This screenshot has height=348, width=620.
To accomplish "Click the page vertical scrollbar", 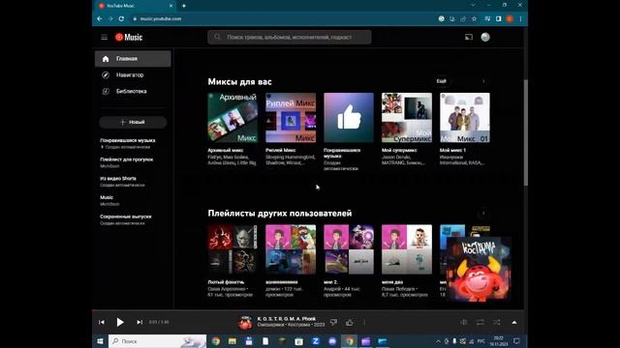I will [x=525, y=132].
